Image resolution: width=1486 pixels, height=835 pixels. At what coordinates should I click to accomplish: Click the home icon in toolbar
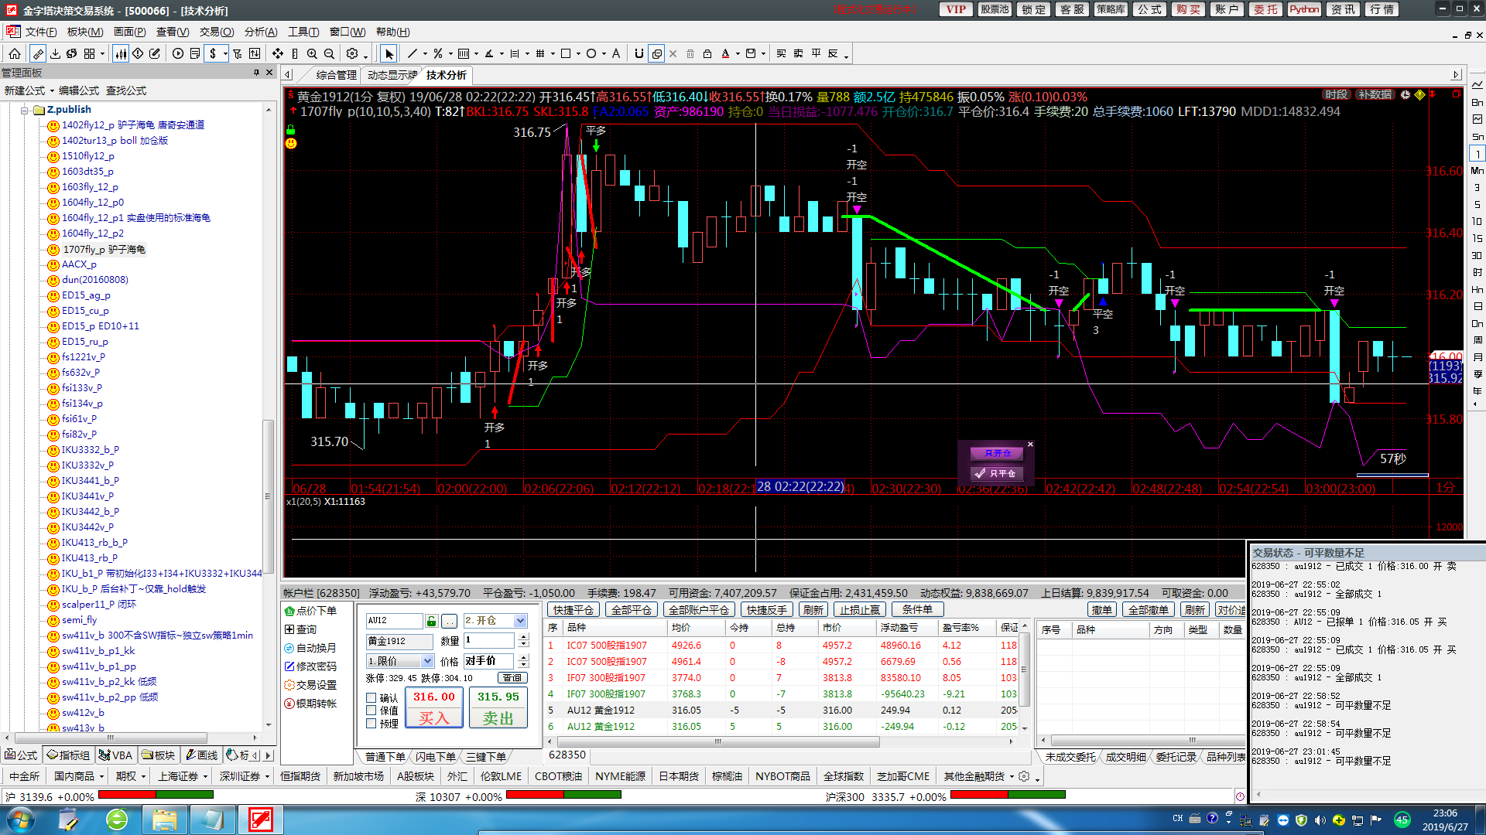pos(15,53)
